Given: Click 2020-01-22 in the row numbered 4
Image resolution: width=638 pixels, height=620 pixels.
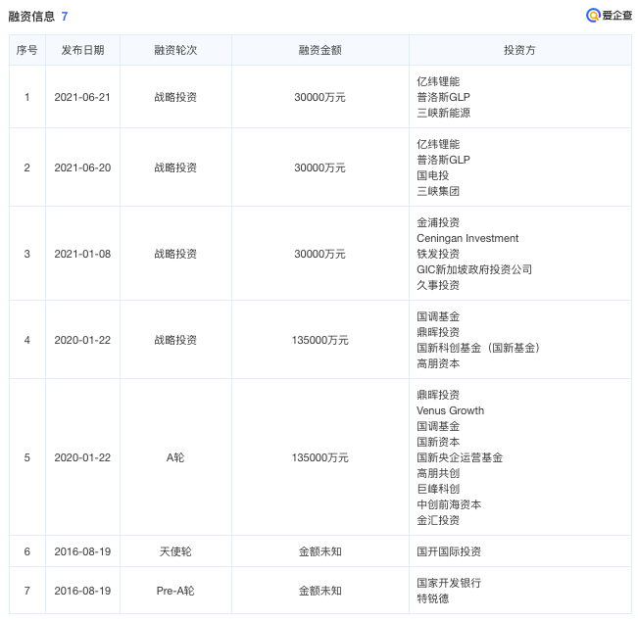Looking at the screenshot, I should click(82, 340).
